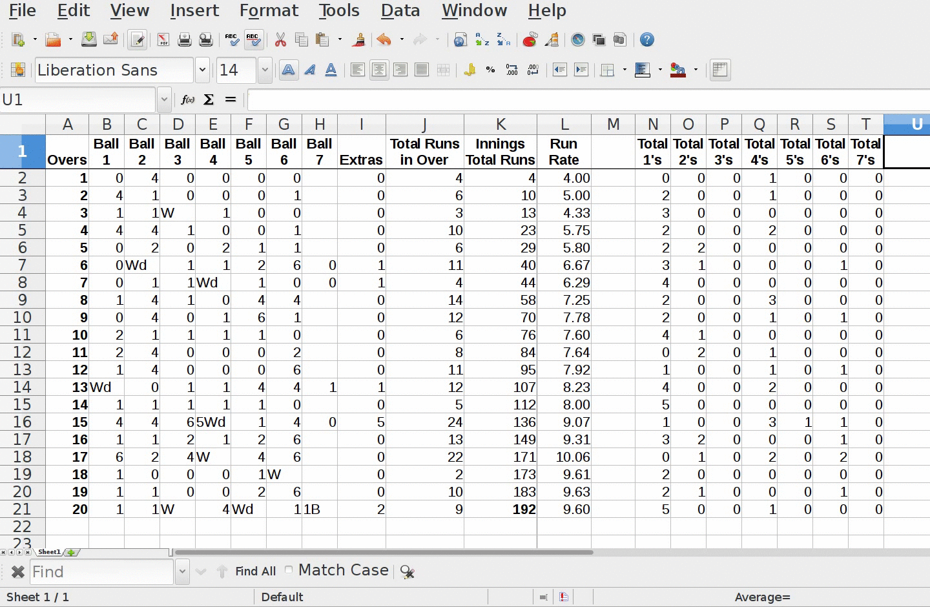The height and width of the screenshot is (607, 930).
Task: Open the Name Box dropdown arrow
Action: [164, 99]
